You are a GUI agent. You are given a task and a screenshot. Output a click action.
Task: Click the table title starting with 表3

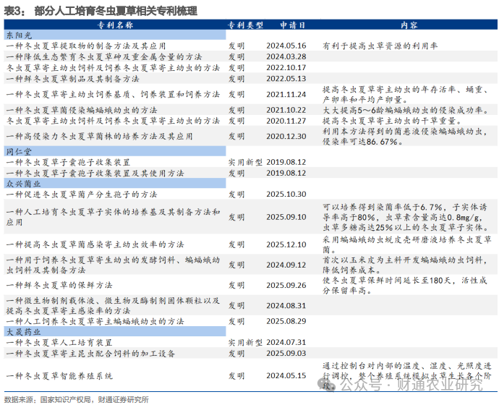point(100,11)
